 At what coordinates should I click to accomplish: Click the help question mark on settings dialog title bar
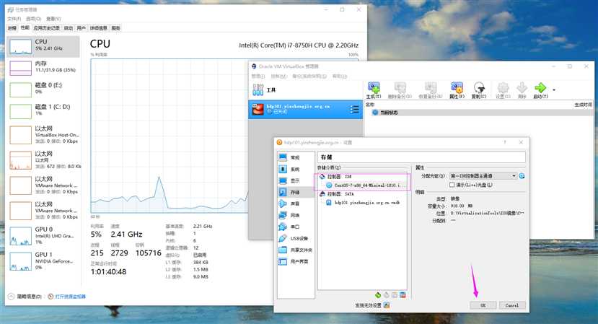tap(505, 142)
